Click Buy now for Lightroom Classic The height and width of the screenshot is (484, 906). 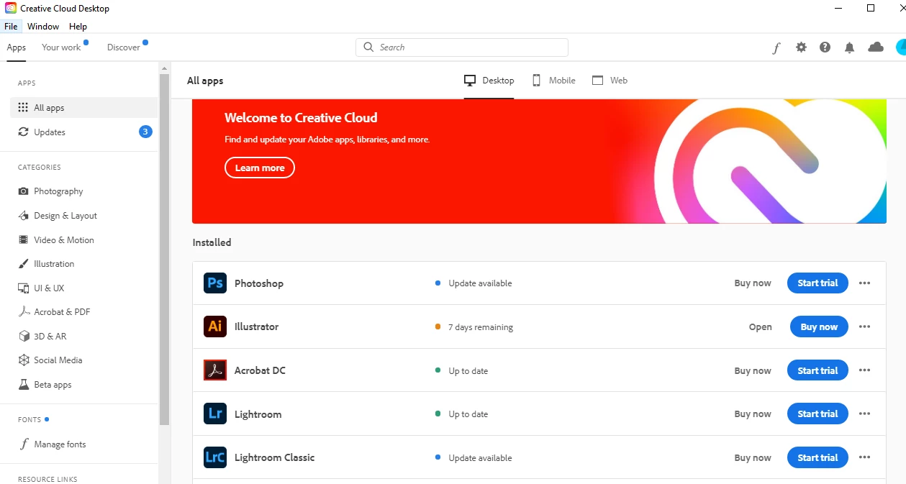753,458
